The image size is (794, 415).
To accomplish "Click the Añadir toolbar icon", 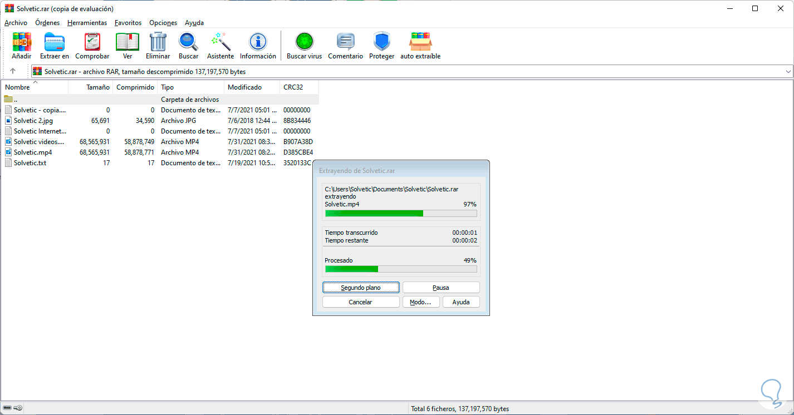I will (x=21, y=42).
